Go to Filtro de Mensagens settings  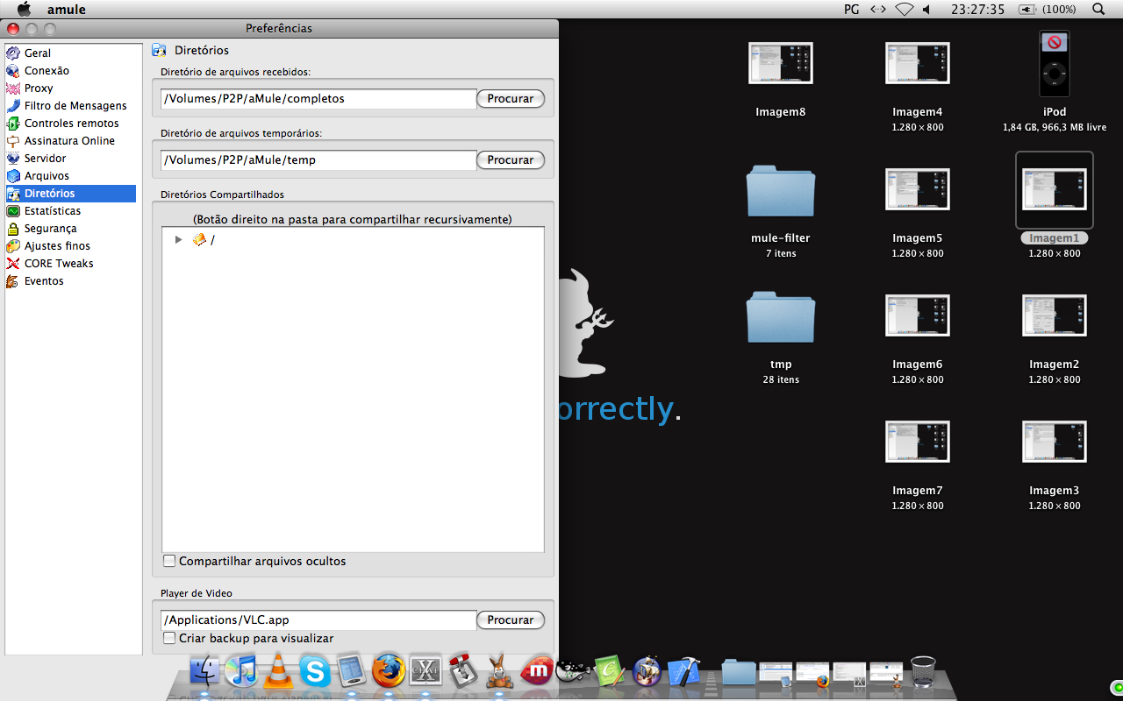pyautogui.click(x=75, y=106)
